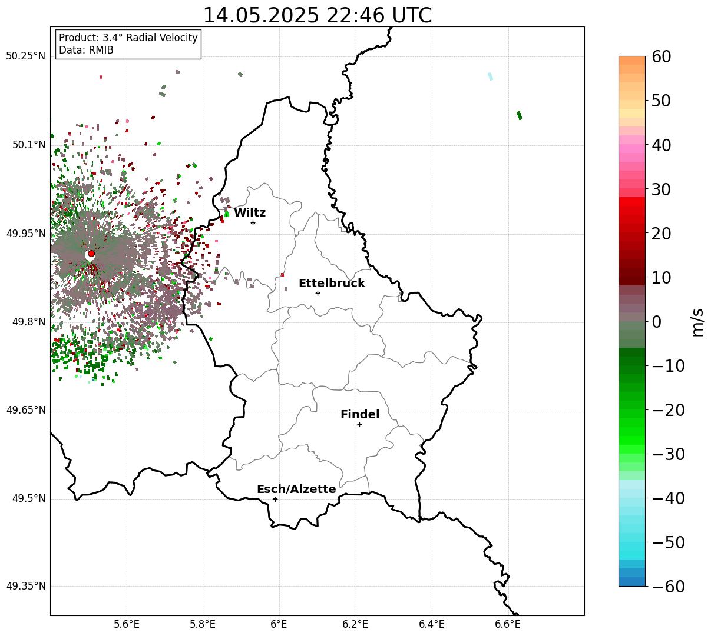The height and width of the screenshot is (636, 711).
Task: Click the colorbar tick value −50
Action: (667, 542)
